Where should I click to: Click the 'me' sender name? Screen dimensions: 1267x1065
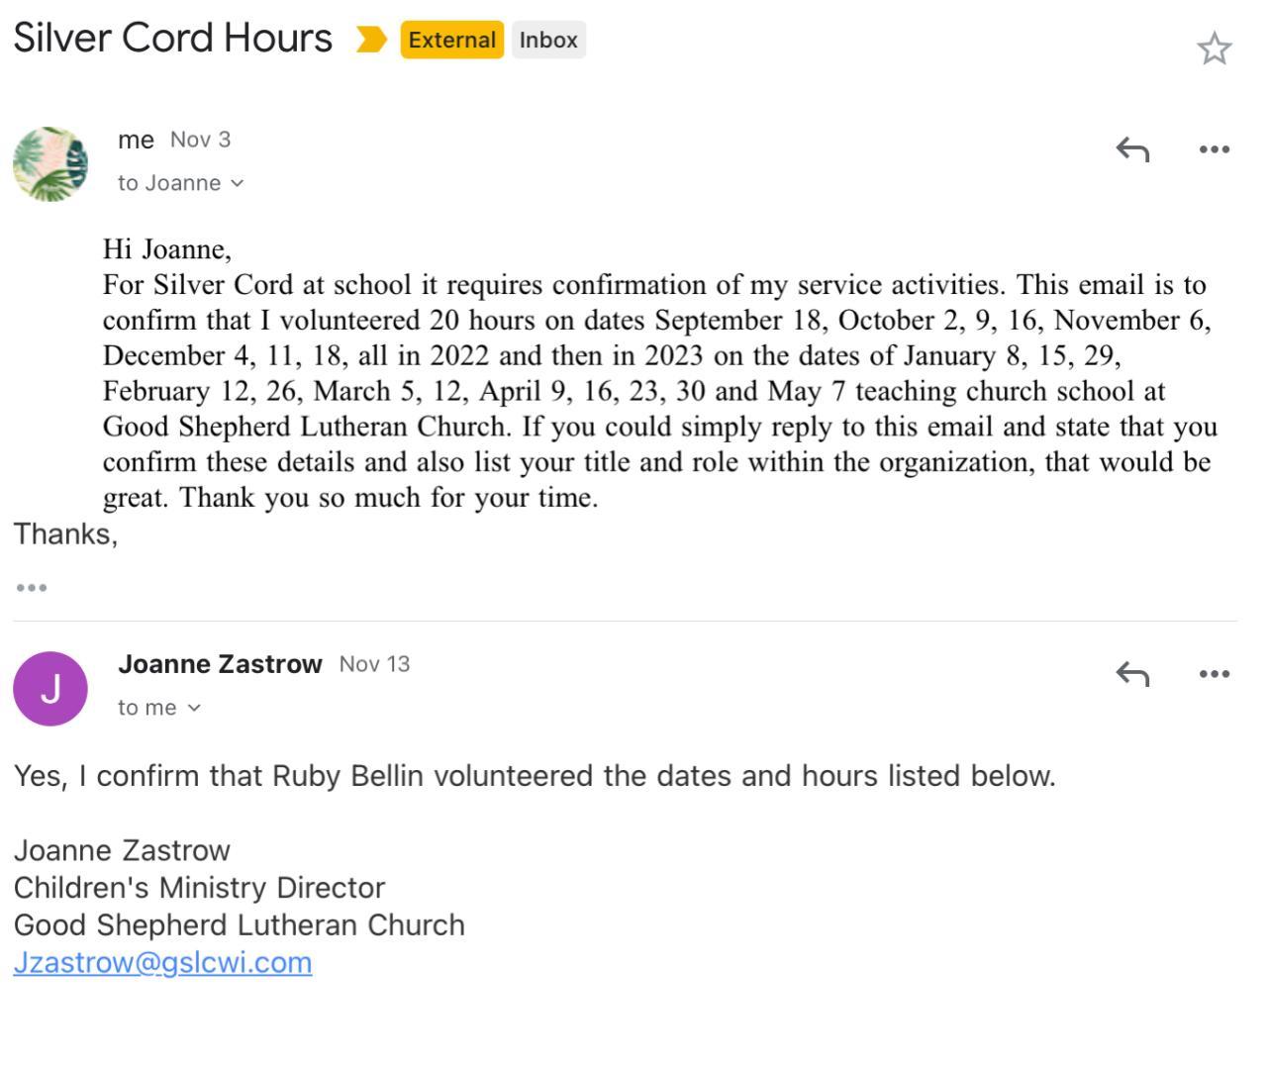tap(136, 140)
